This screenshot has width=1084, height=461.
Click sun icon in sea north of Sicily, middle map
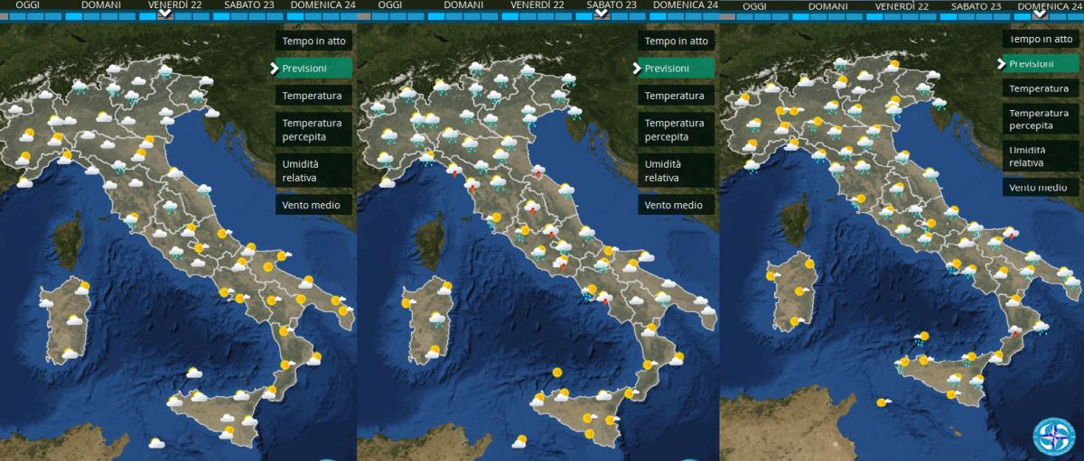557,372
